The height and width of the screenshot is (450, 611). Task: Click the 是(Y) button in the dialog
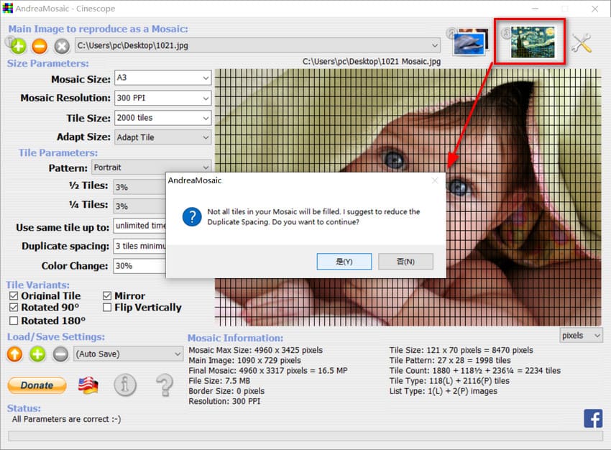click(x=344, y=262)
